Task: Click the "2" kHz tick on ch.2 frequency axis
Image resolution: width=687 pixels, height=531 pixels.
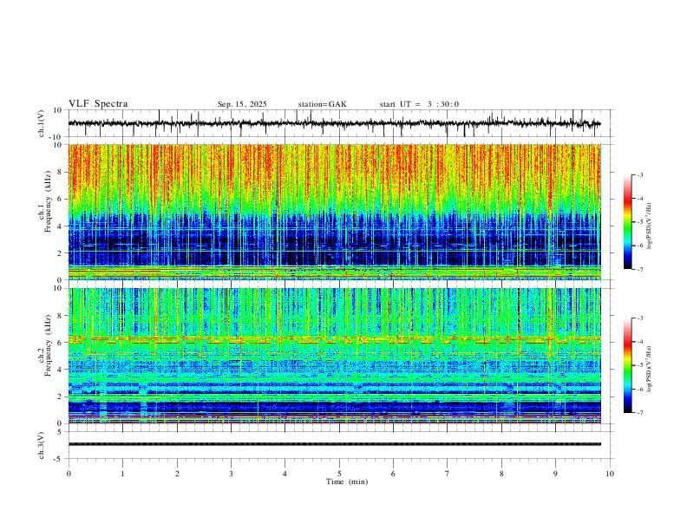Action: [61, 397]
